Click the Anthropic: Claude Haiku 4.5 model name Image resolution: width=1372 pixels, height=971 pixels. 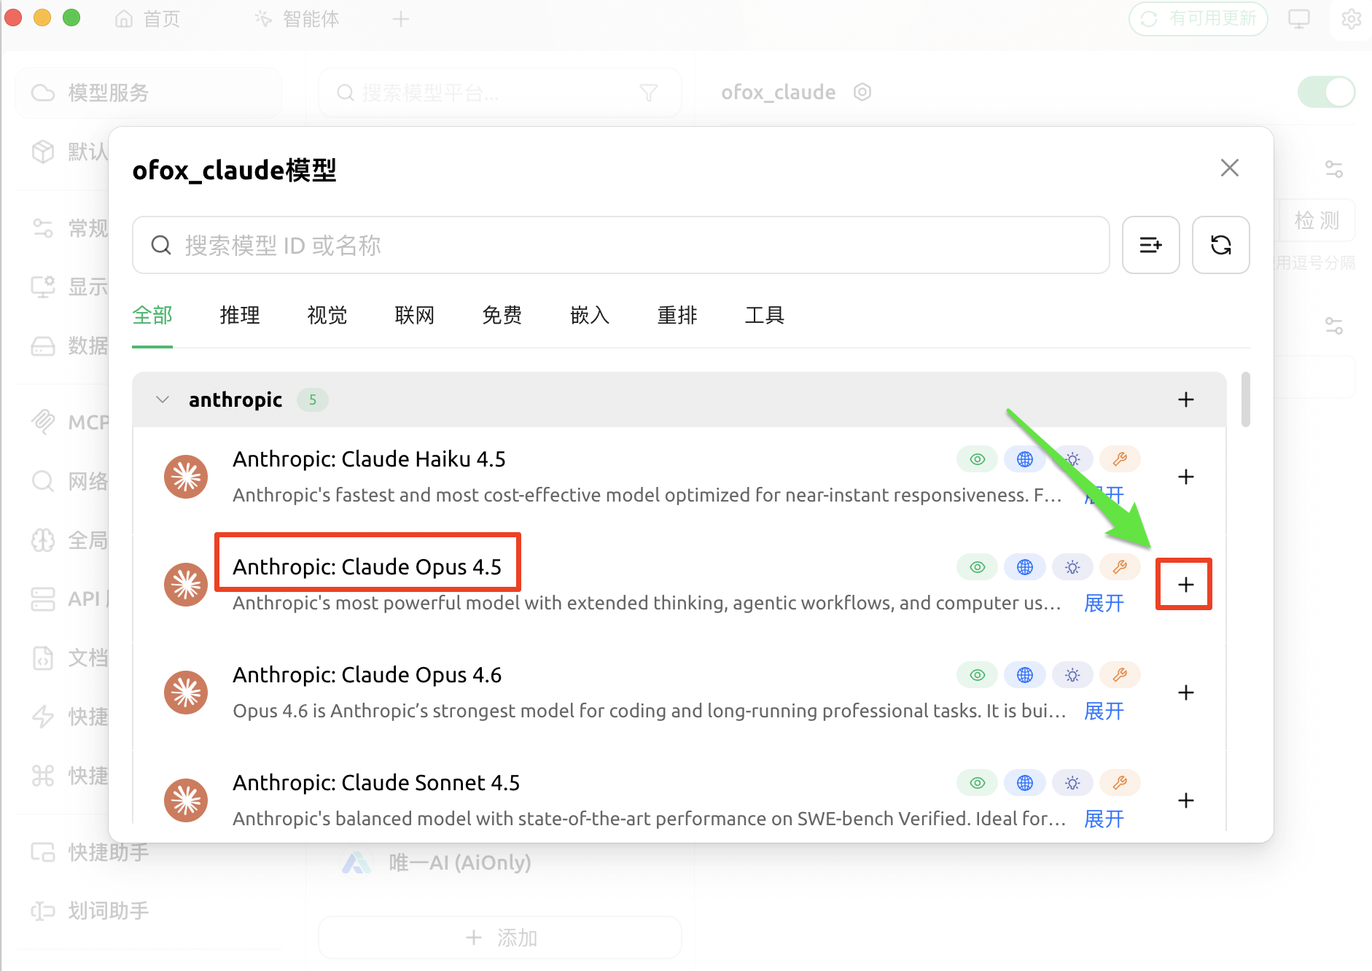tap(369, 459)
